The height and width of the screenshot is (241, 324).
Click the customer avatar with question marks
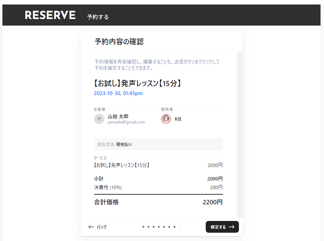99,119
